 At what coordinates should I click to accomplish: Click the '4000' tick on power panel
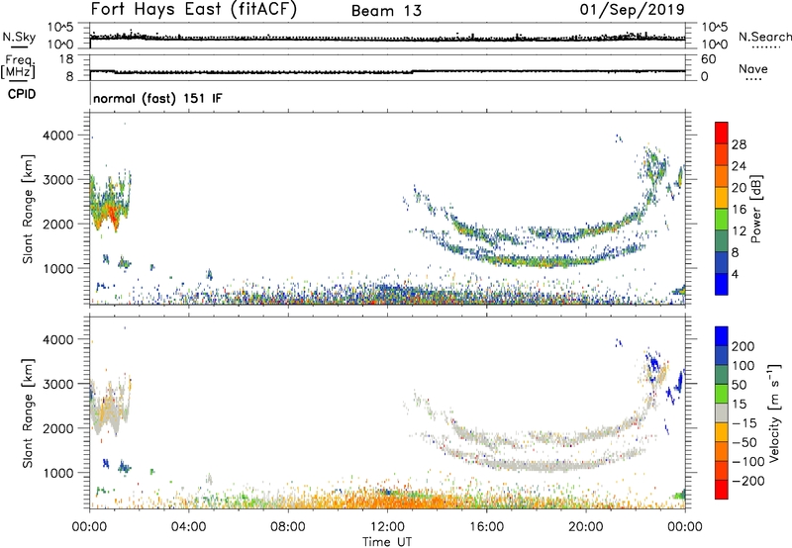pyautogui.click(x=58, y=136)
